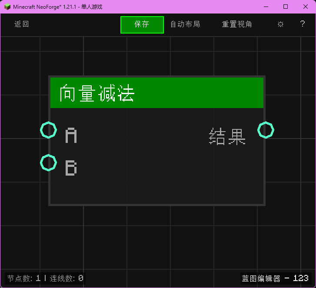The image size is (316, 288).
Task: Toggle the sun brightness icon in toolbar
Action: [x=280, y=24]
